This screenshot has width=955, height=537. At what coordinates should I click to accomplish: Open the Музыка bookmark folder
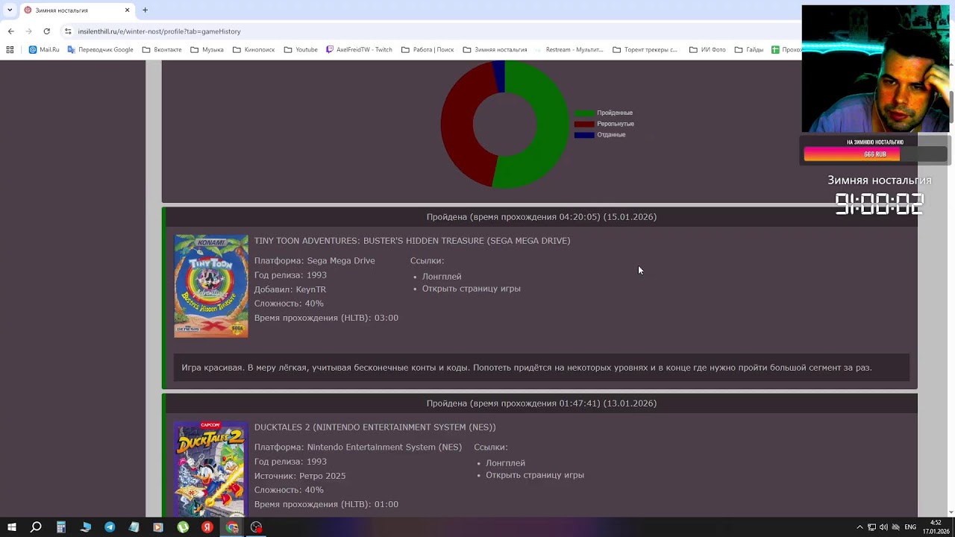click(x=207, y=50)
